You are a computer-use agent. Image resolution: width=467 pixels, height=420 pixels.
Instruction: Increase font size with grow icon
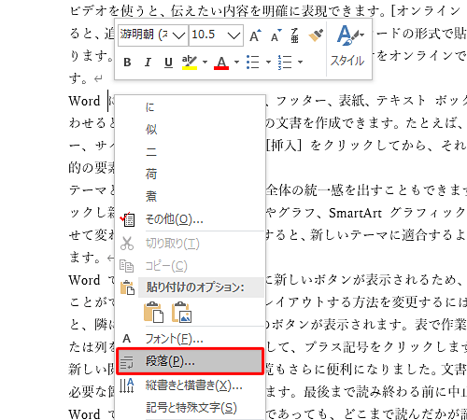click(256, 35)
